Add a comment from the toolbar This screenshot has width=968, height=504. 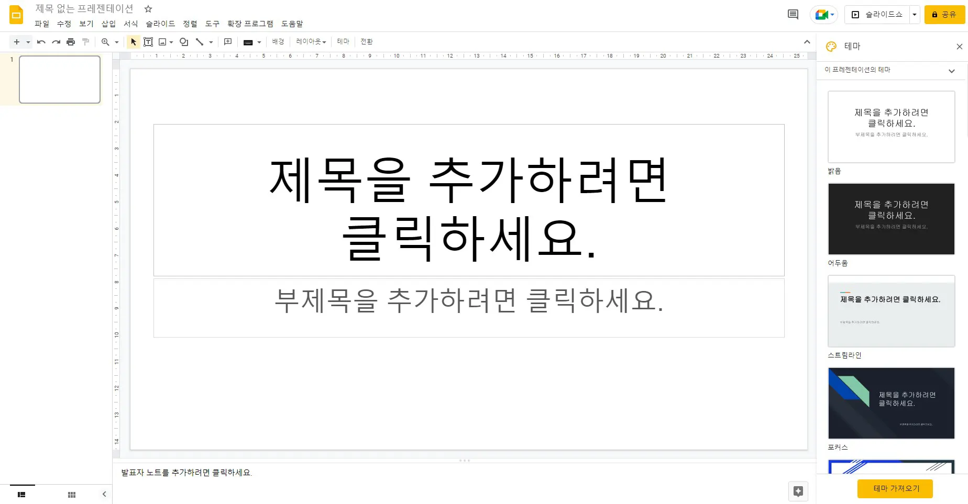[228, 42]
